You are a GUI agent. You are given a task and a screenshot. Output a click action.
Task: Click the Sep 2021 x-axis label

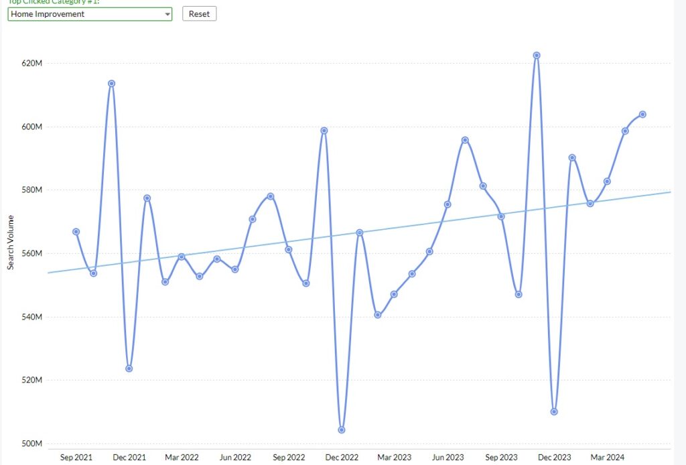click(x=76, y=457)
